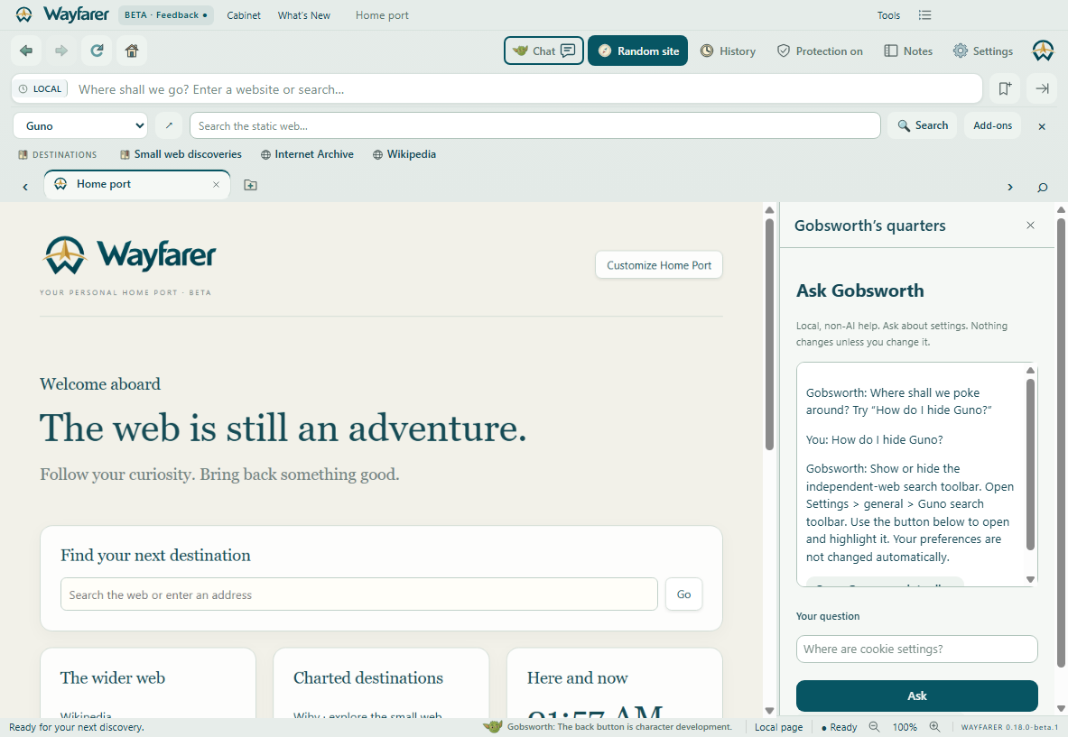
Task: Toggle the LOCAL indicator in the address bar
Action: (x=41, y=89)
